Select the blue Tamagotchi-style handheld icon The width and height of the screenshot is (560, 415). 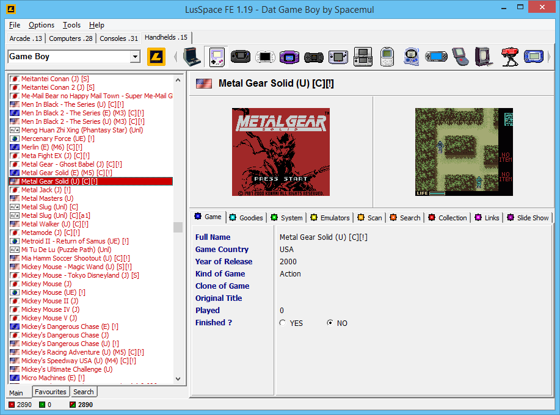411,57
